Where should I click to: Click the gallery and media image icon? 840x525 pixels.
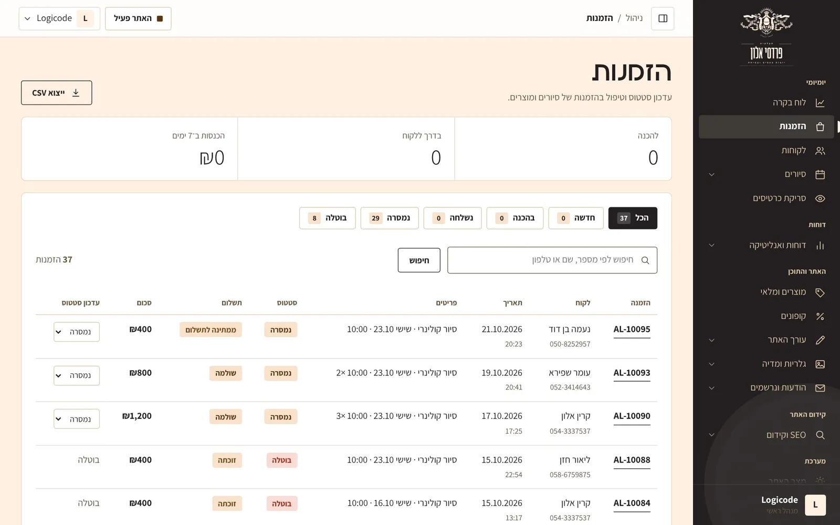(820, 364)
